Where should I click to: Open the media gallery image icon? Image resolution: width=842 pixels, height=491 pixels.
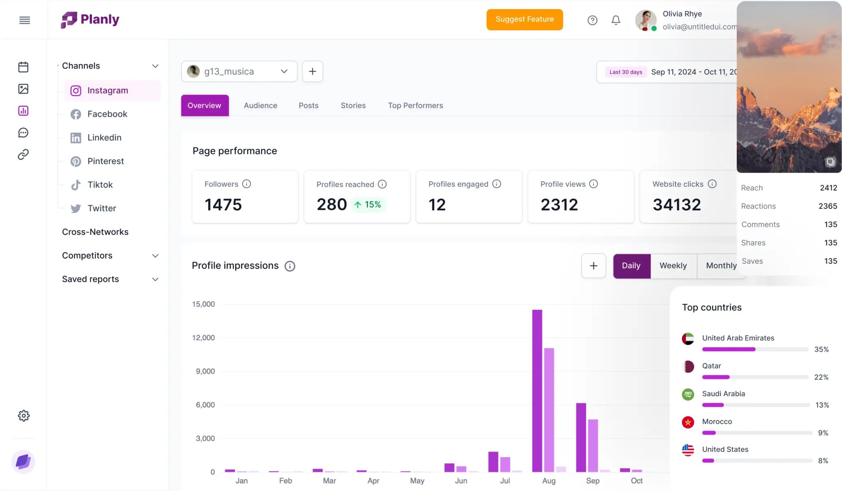click(x=23, y=89)
